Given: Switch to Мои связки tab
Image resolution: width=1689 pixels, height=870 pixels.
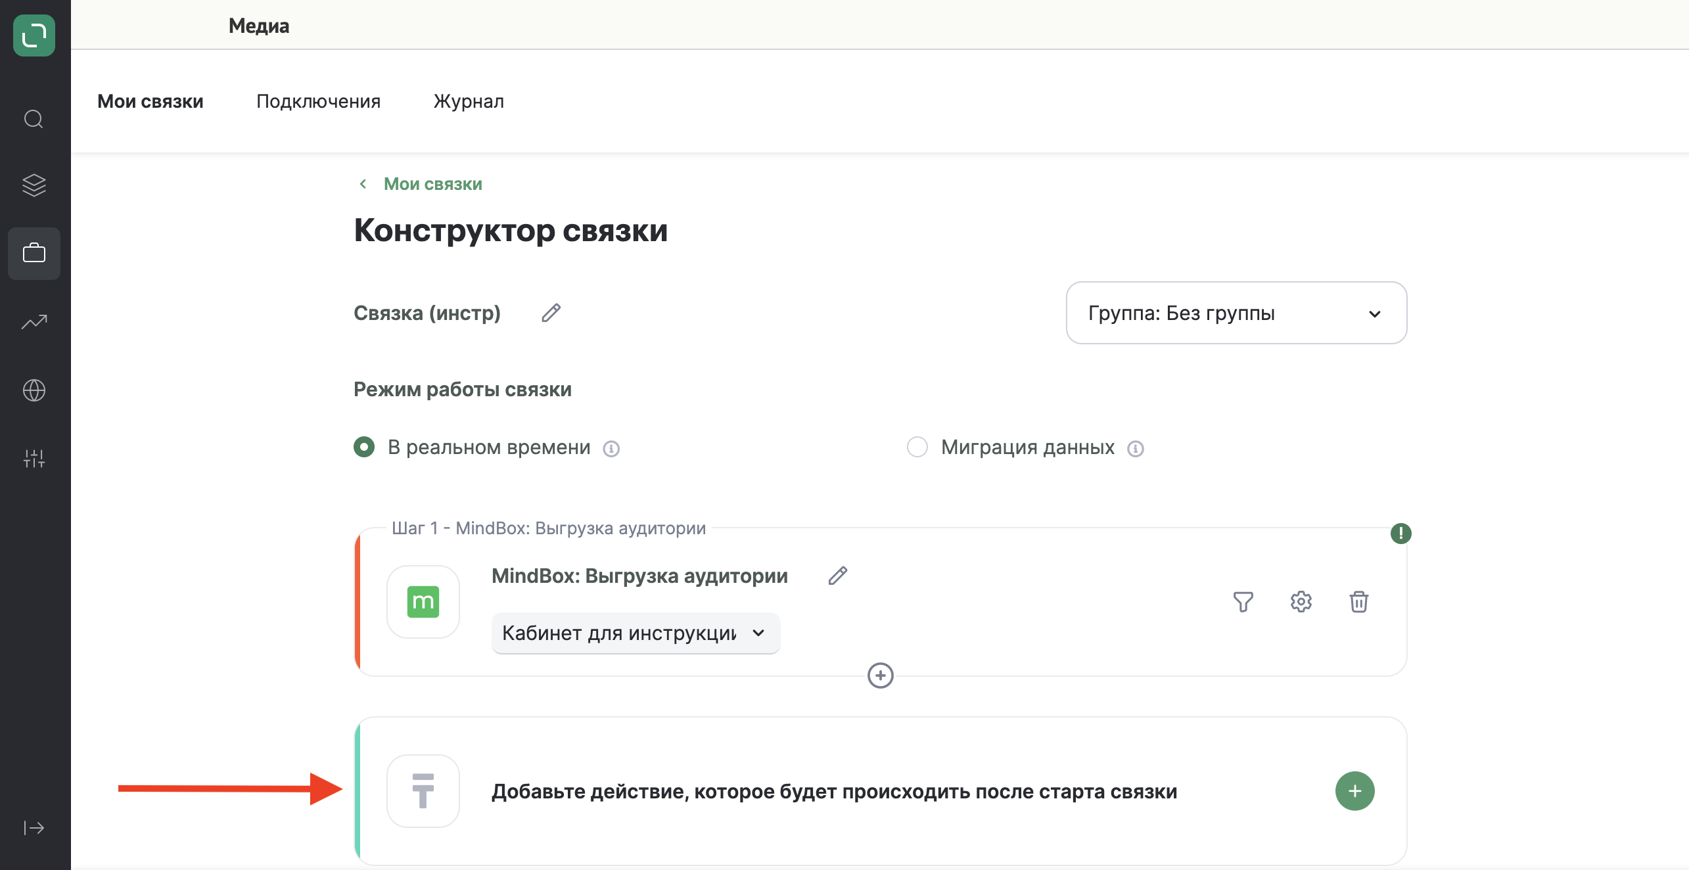Looking at the screenshot, I should coord(150,101).
